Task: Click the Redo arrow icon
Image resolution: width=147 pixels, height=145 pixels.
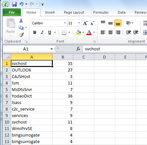Action: (32, 4)
